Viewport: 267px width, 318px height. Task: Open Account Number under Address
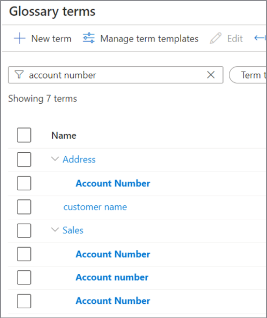[113, 183]
